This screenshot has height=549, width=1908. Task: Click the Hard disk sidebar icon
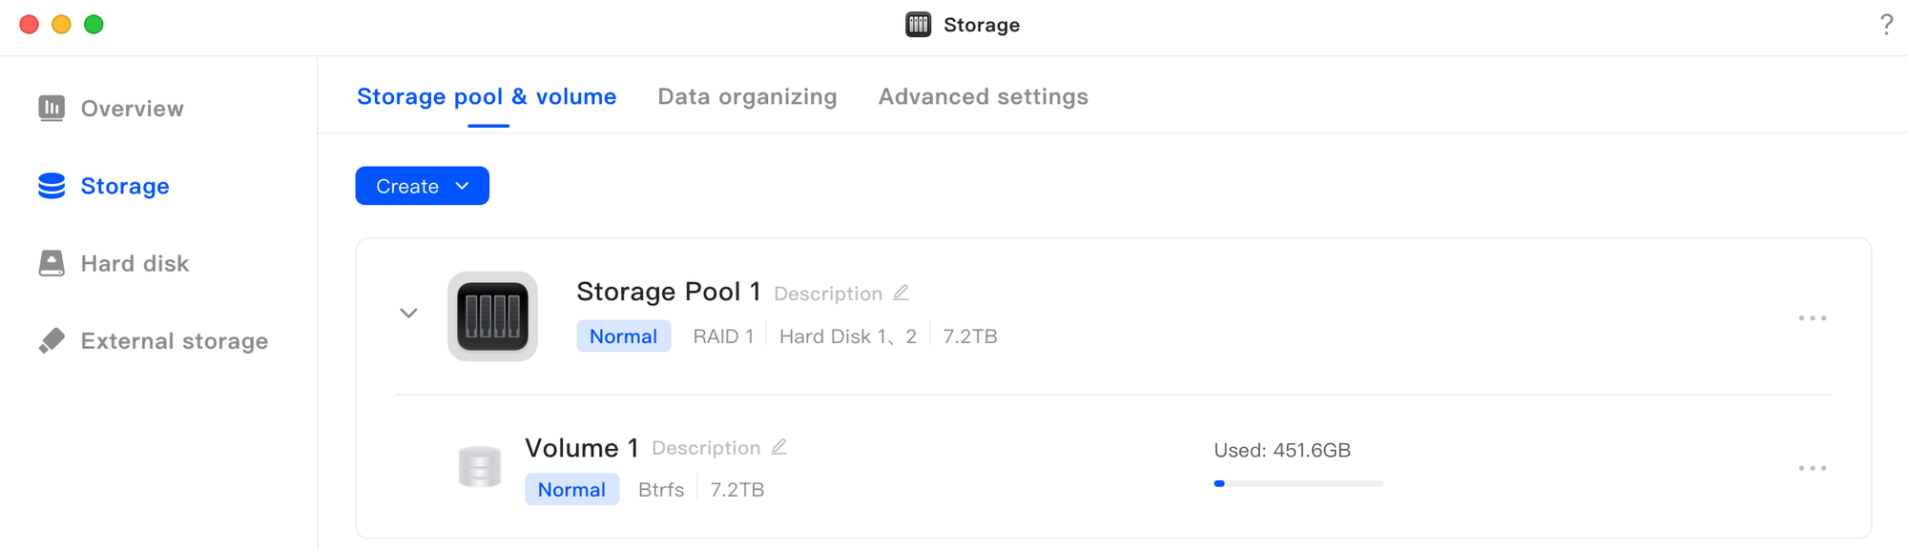pos(52,263)
